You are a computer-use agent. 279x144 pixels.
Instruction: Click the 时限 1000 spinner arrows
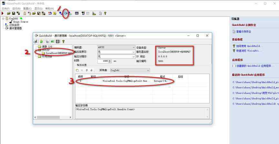tap(110, 61)
